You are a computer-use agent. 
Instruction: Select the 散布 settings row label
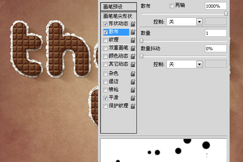click(113, 32)
